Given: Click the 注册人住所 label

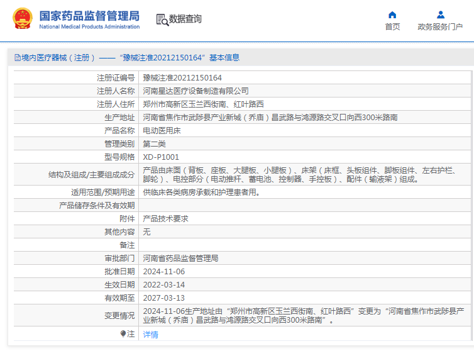Looking at the screenshot, I should (x=116, y=104).
